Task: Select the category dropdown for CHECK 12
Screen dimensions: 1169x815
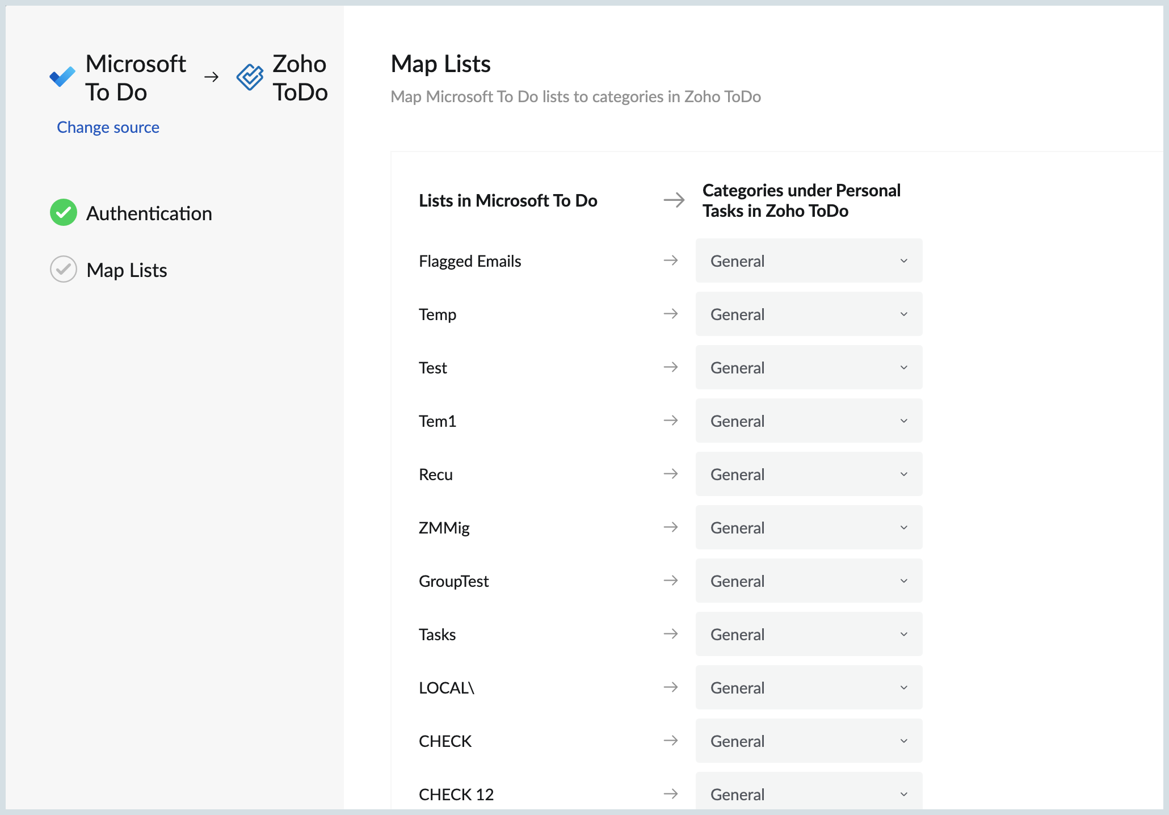Action: (808, 794)
